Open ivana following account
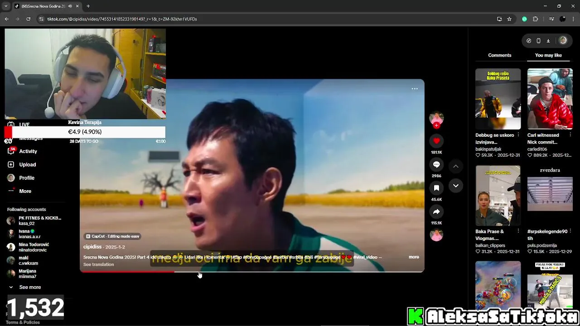The image size is (580, 326). coord(24,234)
